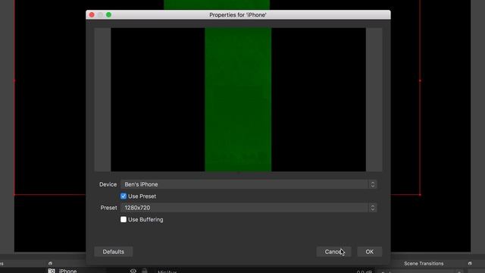The image size is (485, 273).
Task: Confirm with the OK button
Action: coord(370,252)
